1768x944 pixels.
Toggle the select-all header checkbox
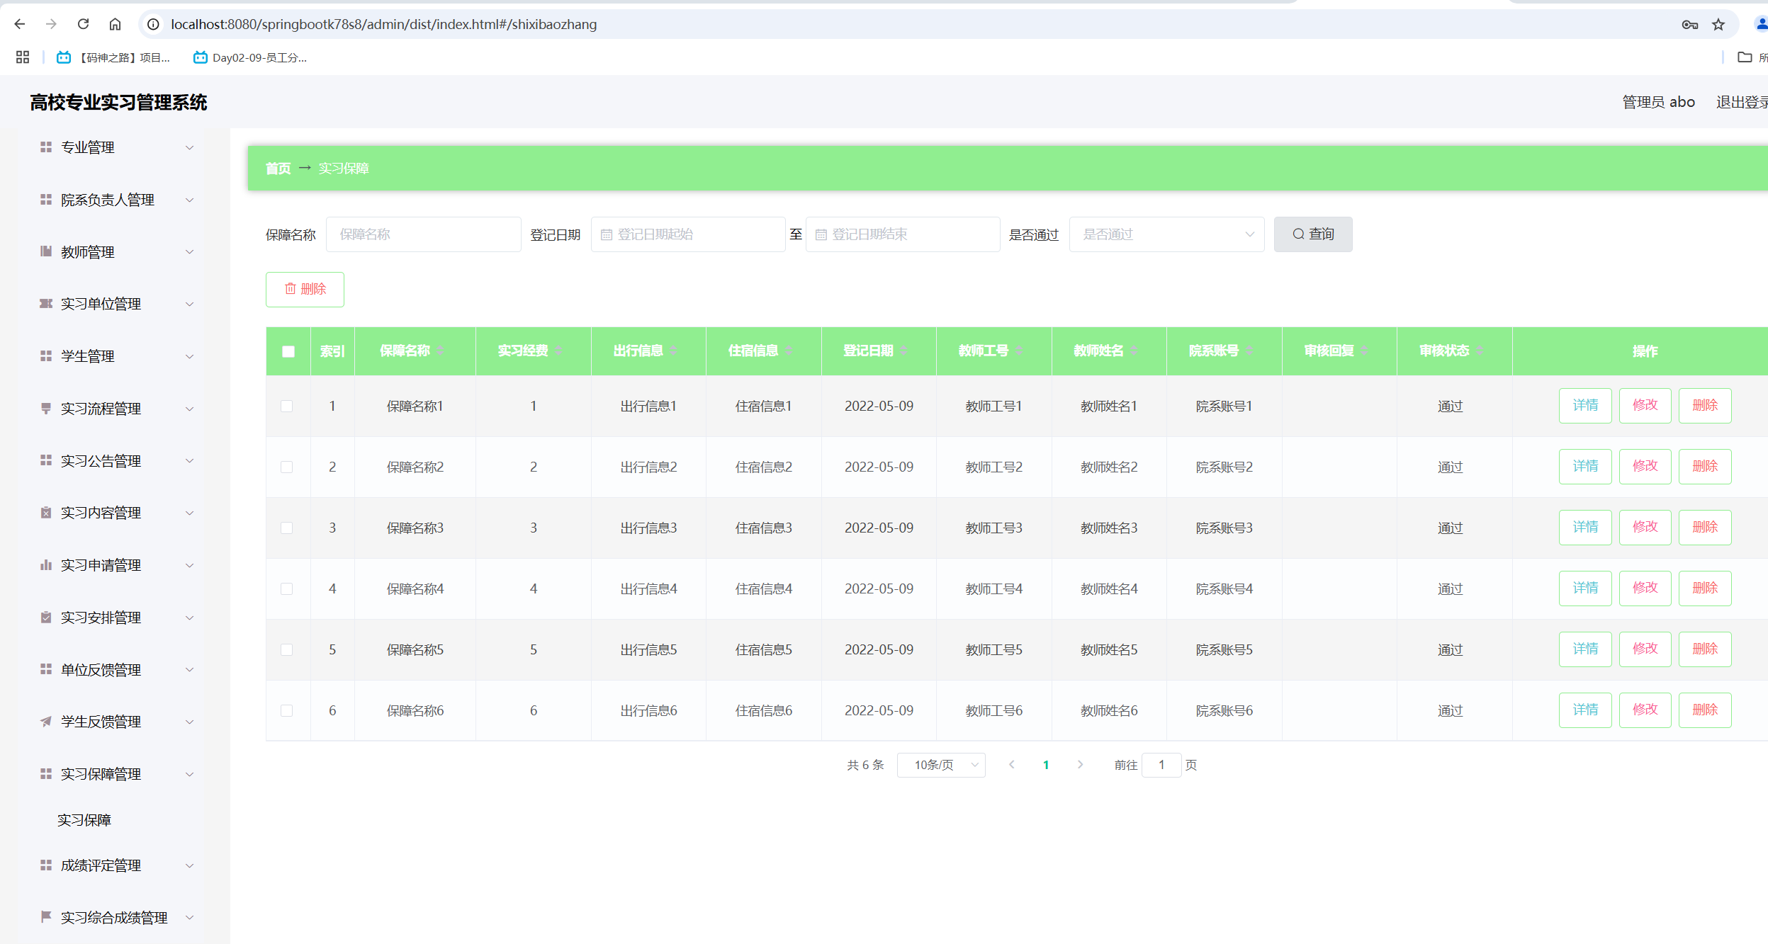tap(288, 351)
